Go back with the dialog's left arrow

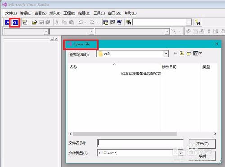tap(175, 53)
